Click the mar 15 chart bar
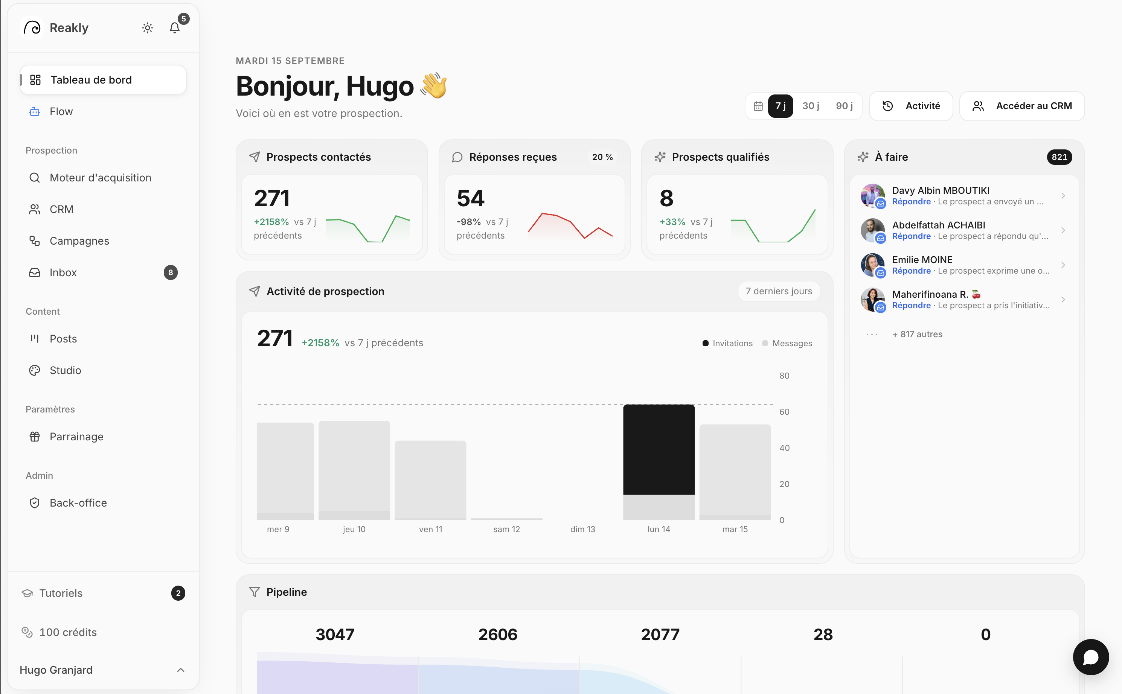 click(735, 472)
